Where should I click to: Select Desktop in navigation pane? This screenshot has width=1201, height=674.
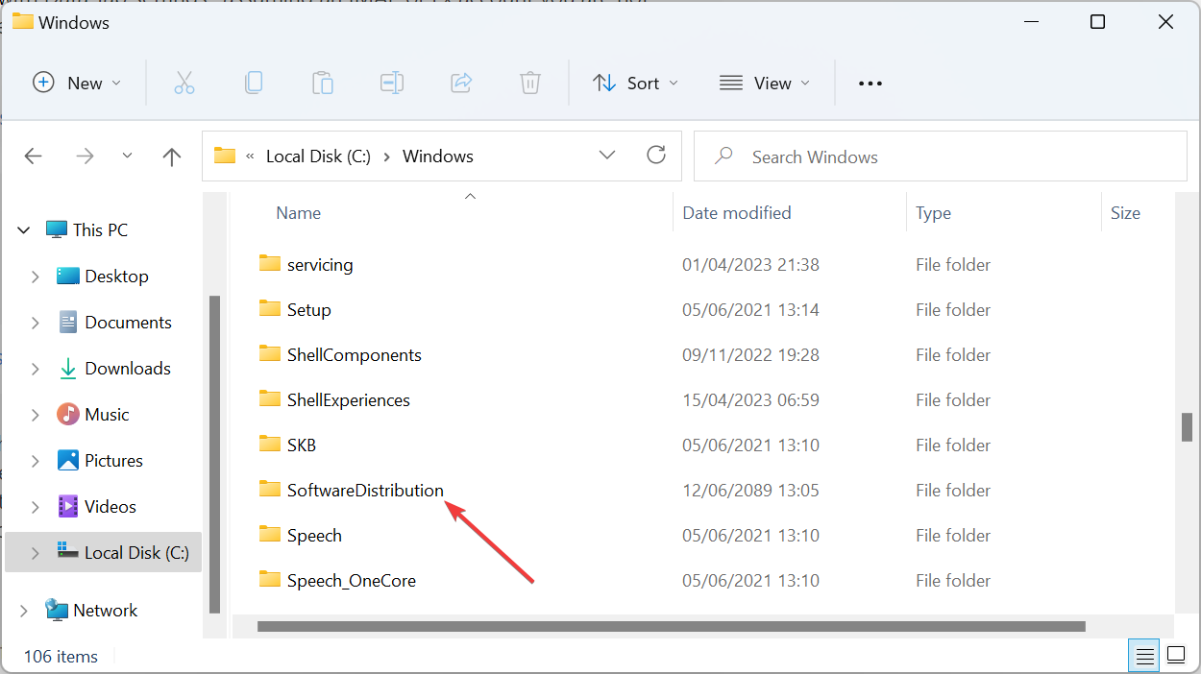point(116,277)
